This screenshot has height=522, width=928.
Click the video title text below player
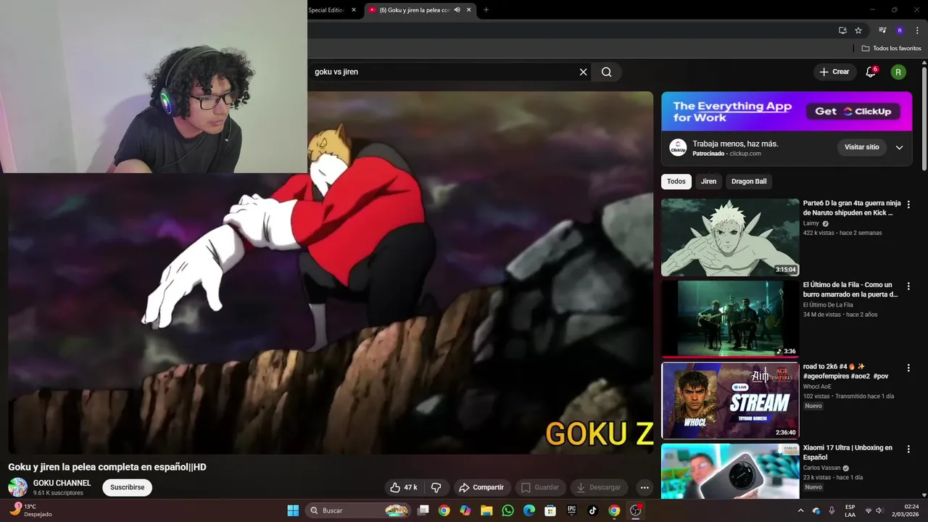[107, 467]
